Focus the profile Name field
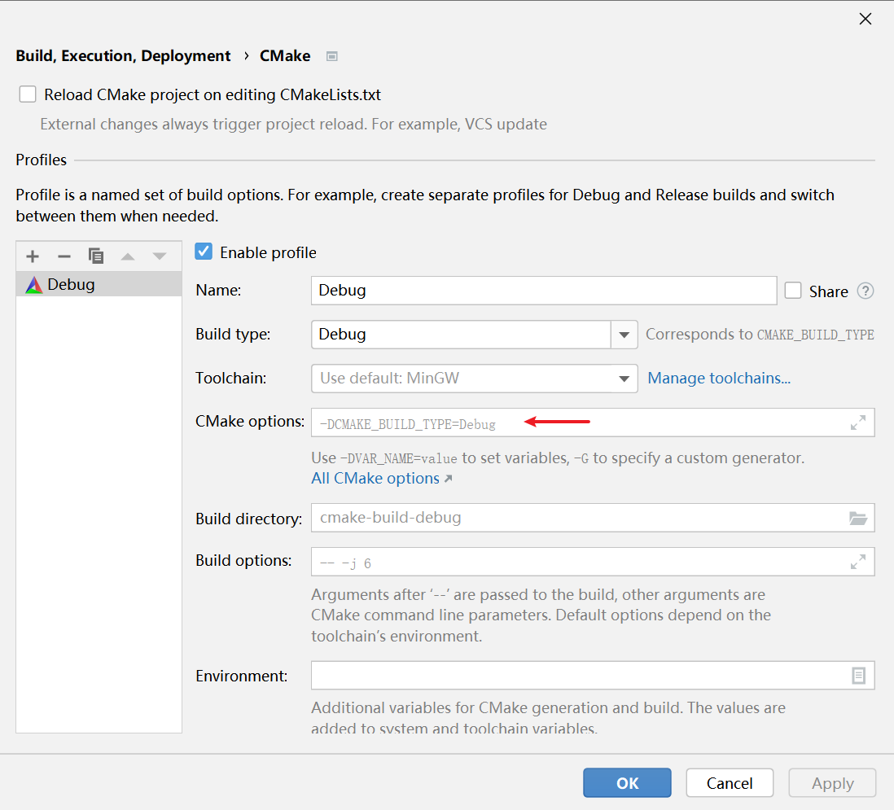This screenshot has height=810, width=894. [x=544, y=291]
